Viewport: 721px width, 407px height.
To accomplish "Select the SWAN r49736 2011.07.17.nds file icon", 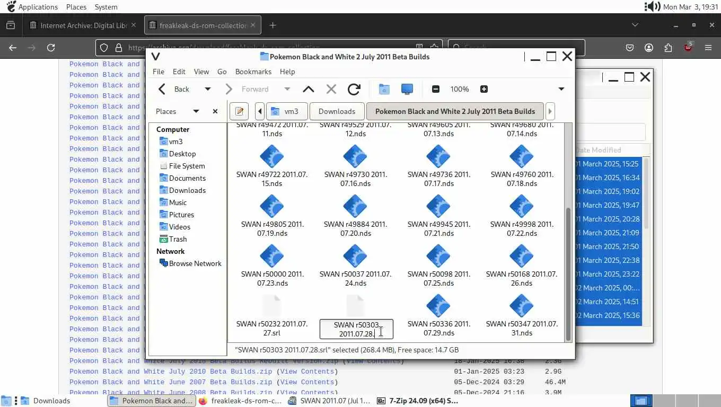I will (x=438, y=157).
